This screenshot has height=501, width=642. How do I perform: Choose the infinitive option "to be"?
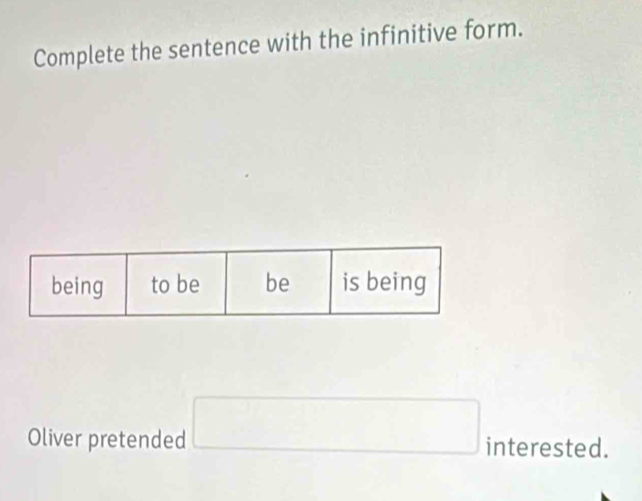coord(175,284)
